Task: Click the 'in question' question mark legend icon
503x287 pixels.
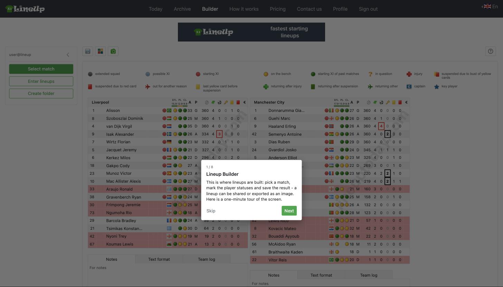Action: pyautogui.click(x=370, y=74)
